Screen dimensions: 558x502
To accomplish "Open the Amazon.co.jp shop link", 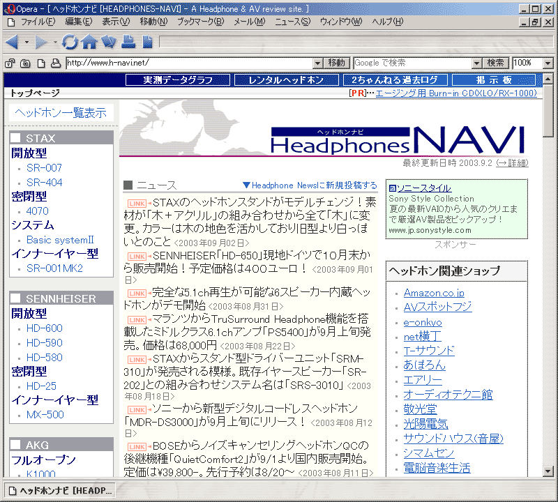I will [x=434, y=293].
